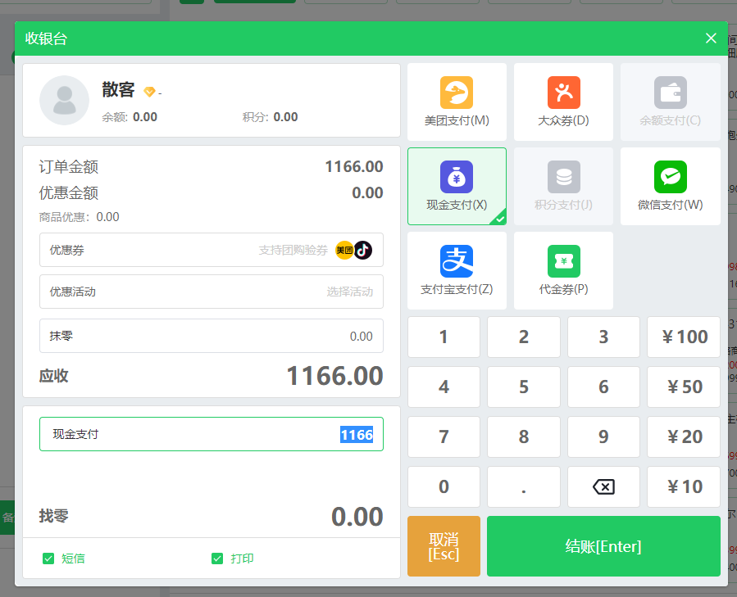The height and width of the screenshot is (597, 737).
Task: Select Meituan payment (美团支付) icon
Action: tap(457, 93)
